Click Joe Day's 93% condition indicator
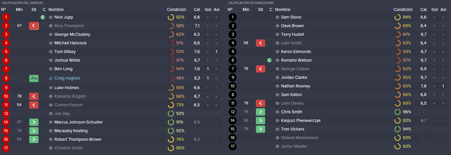Screen dimensions: 451x155 [x=176, y=114]
